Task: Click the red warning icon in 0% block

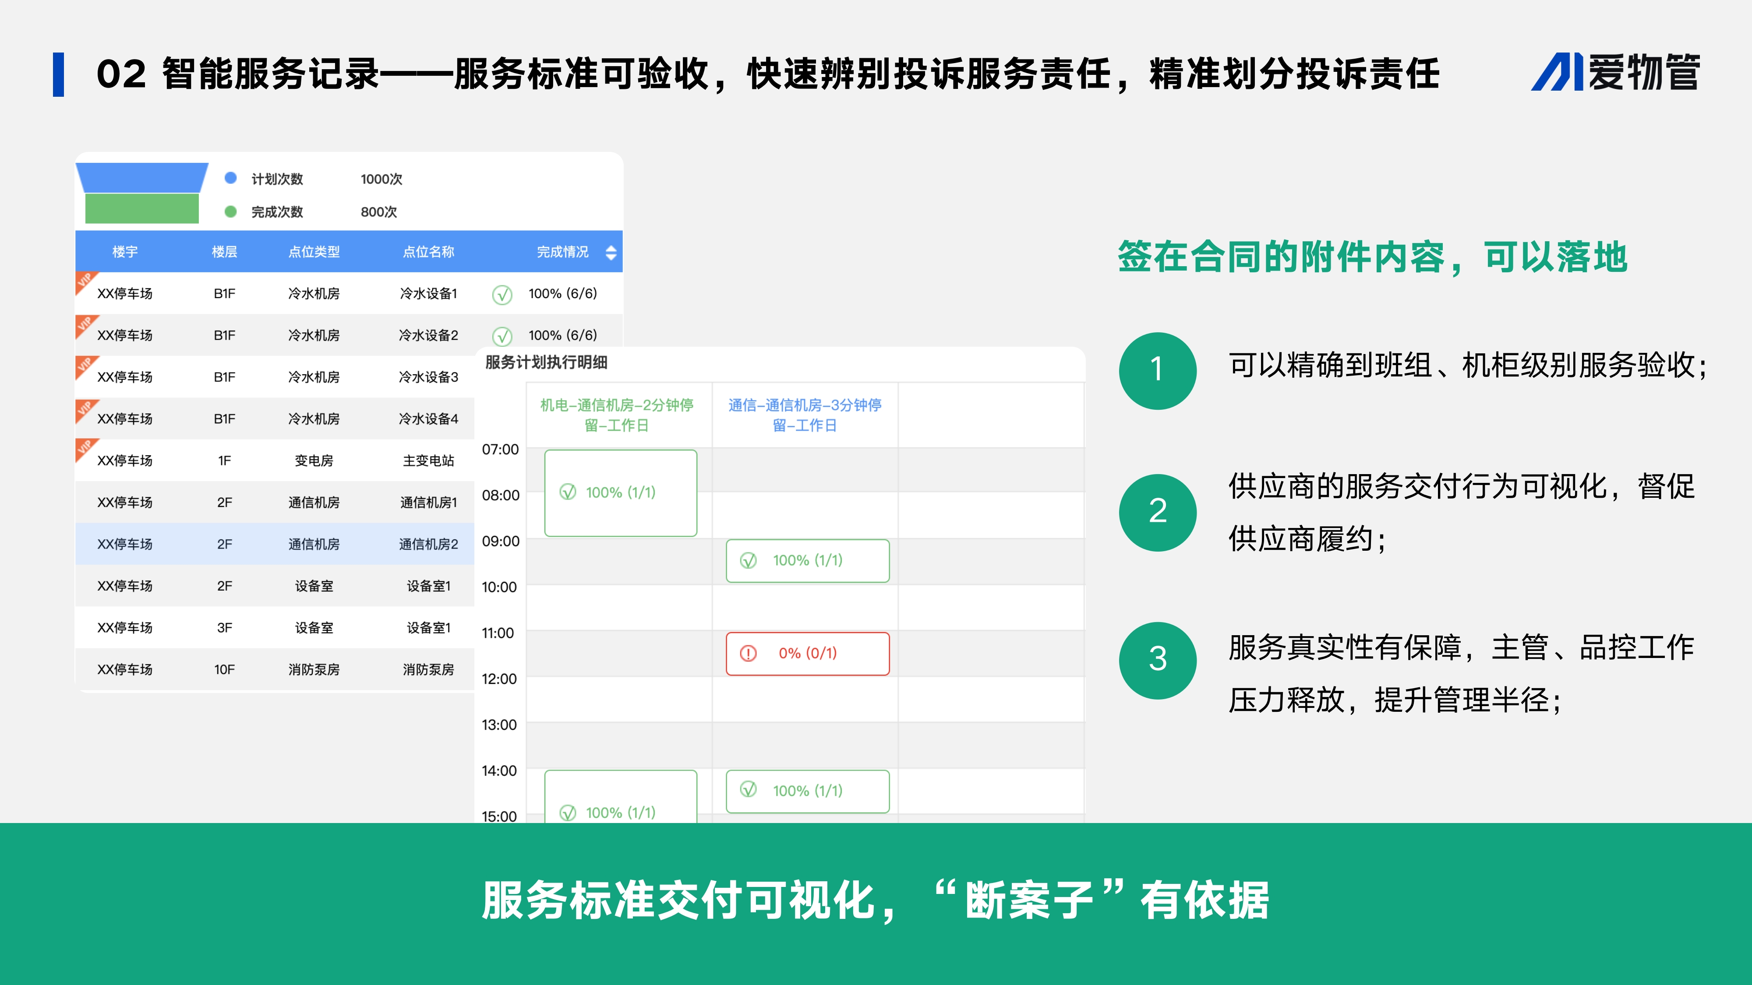Action: click(748, 654)
